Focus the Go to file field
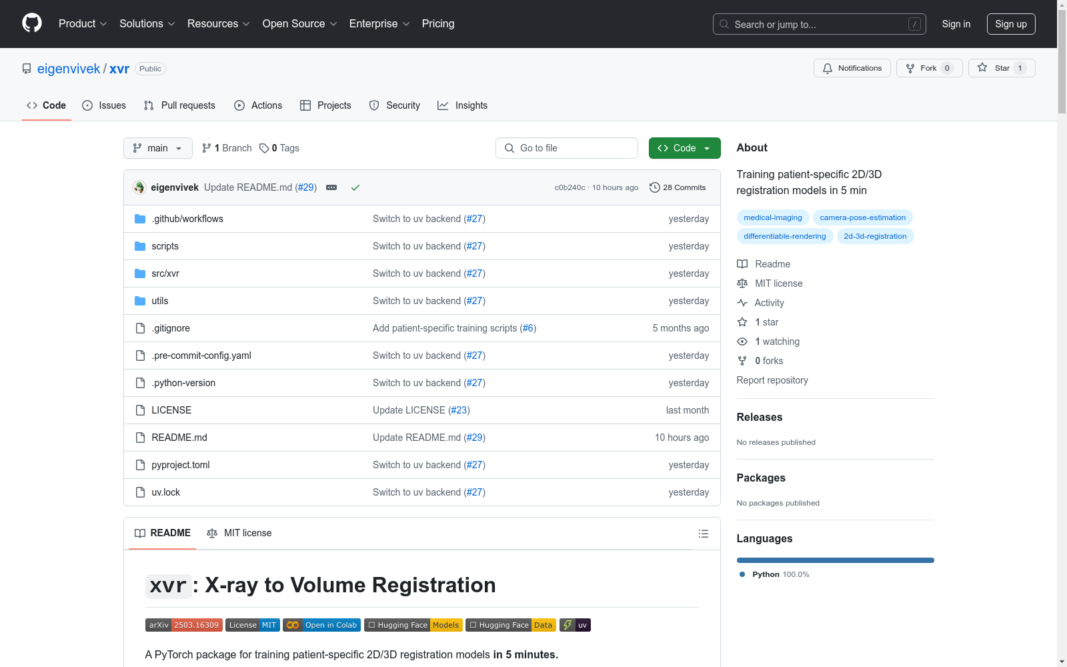 coord(567,148)
